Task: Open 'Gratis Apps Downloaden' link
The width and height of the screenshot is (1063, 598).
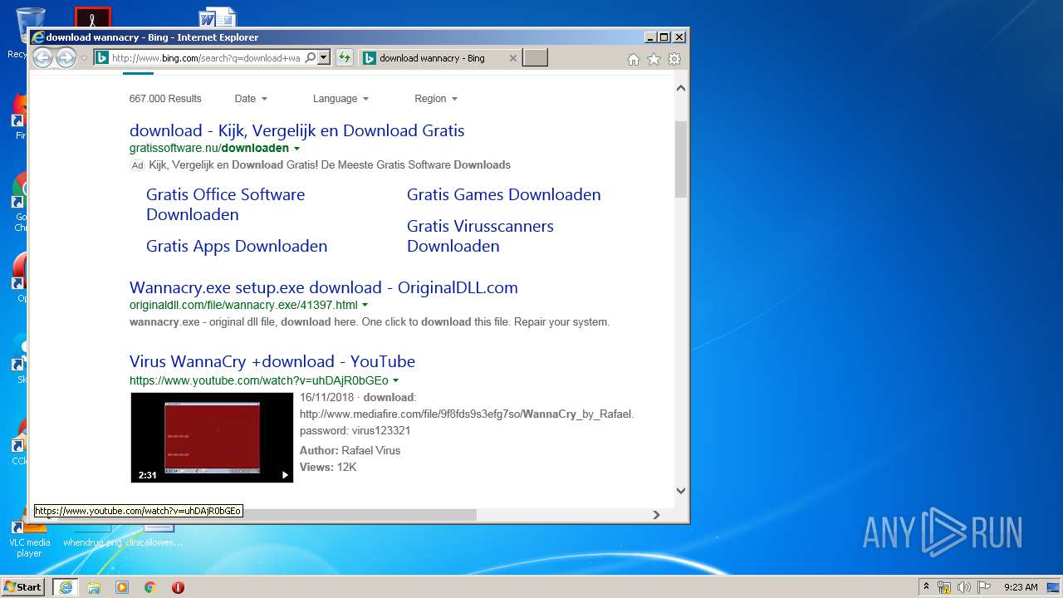Action: click(237, 246)
